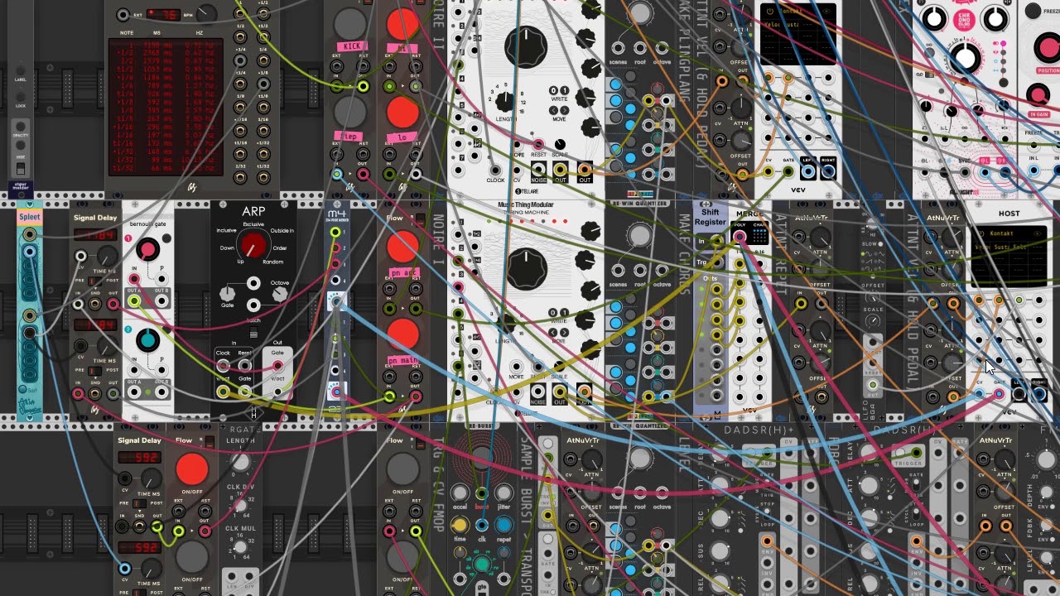The height and width of the screenshot is (596, 1060).
Task: Click the Trg jack on Shift Register
Action: [x=717, y=262]
